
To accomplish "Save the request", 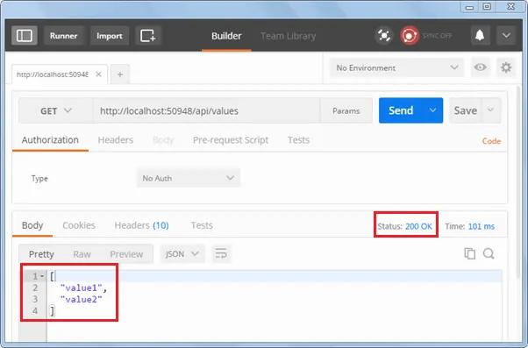I will 466,110.
